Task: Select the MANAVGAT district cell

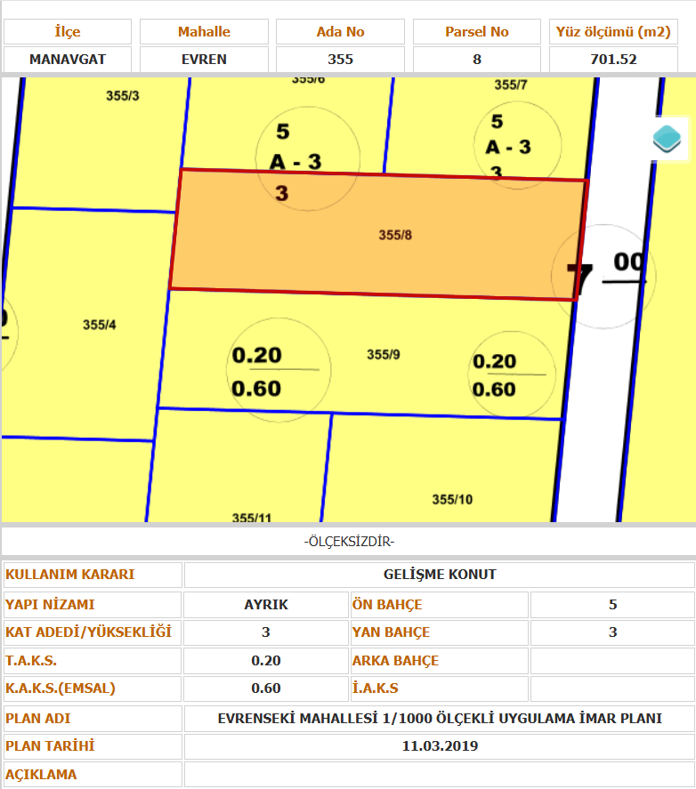Action: tap(68, 60)
